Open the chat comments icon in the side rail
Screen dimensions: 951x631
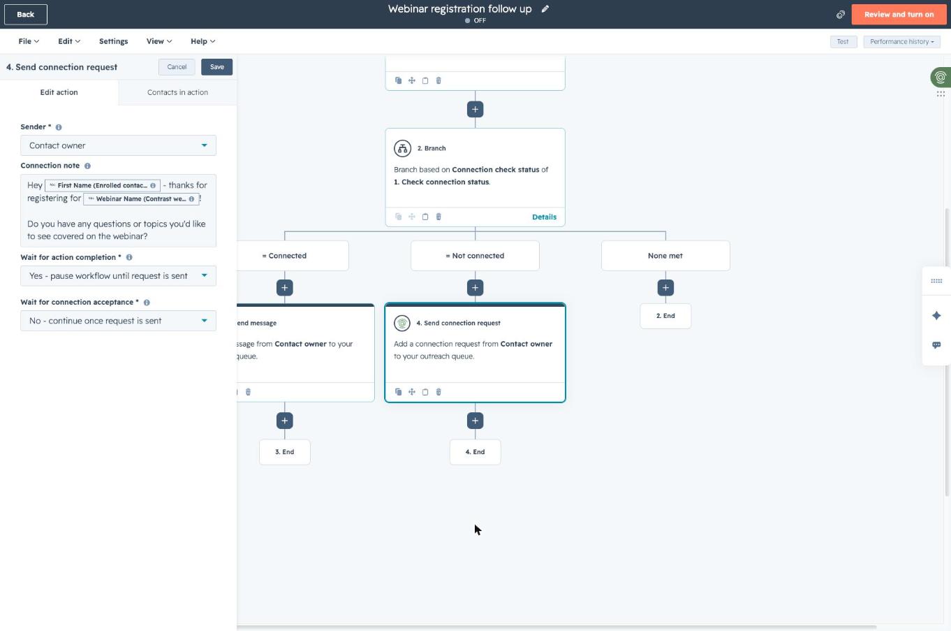(936, 345)
